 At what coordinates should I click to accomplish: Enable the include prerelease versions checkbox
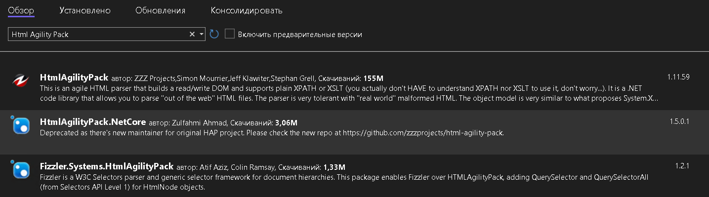coord(229,34)
